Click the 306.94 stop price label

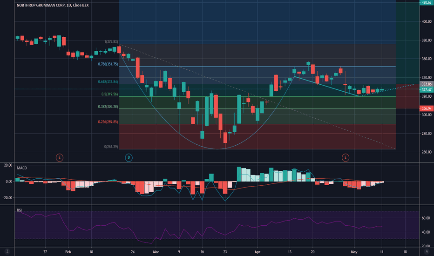point(426,108)
